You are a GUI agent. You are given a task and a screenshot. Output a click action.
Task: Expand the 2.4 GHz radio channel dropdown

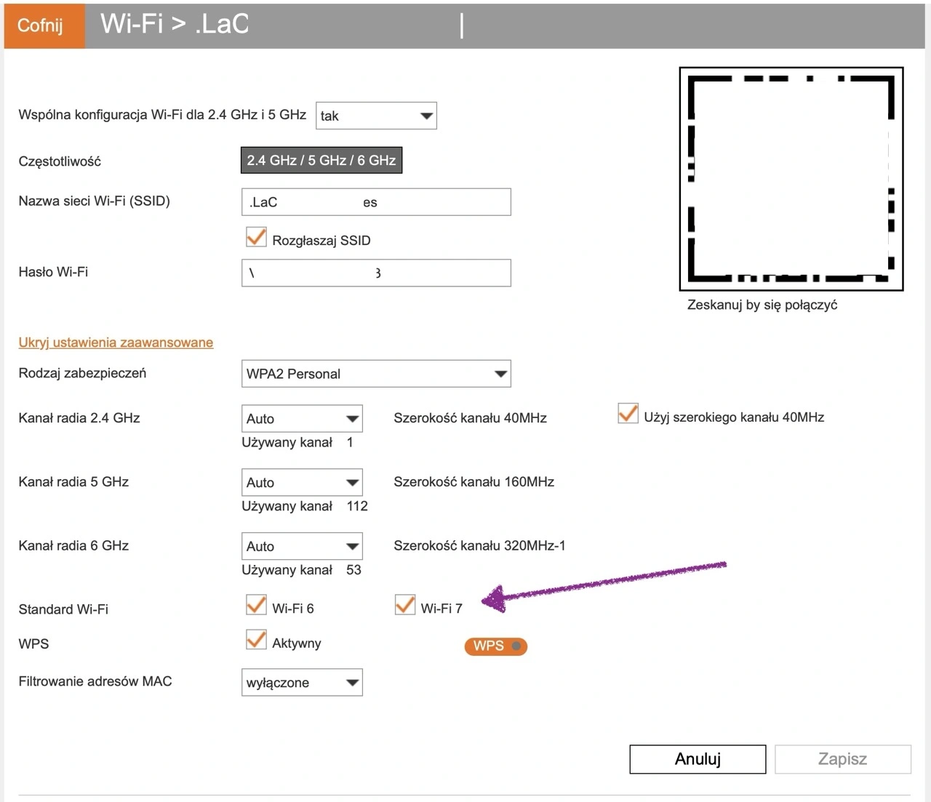tap(302, 419)
